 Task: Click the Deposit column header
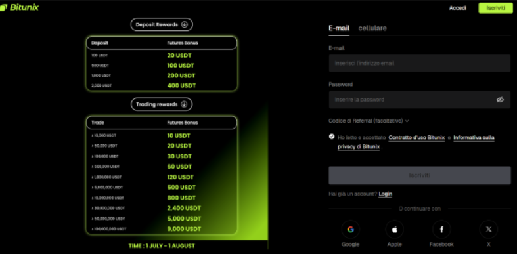coord(100,43)
